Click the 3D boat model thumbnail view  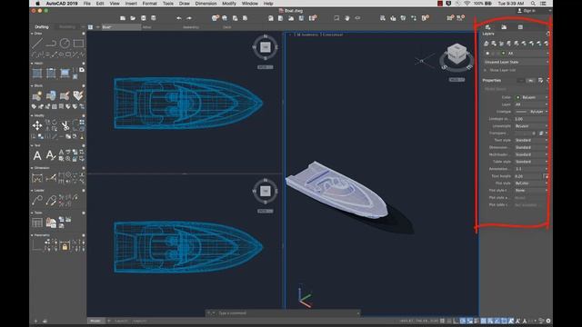[337, 189]
